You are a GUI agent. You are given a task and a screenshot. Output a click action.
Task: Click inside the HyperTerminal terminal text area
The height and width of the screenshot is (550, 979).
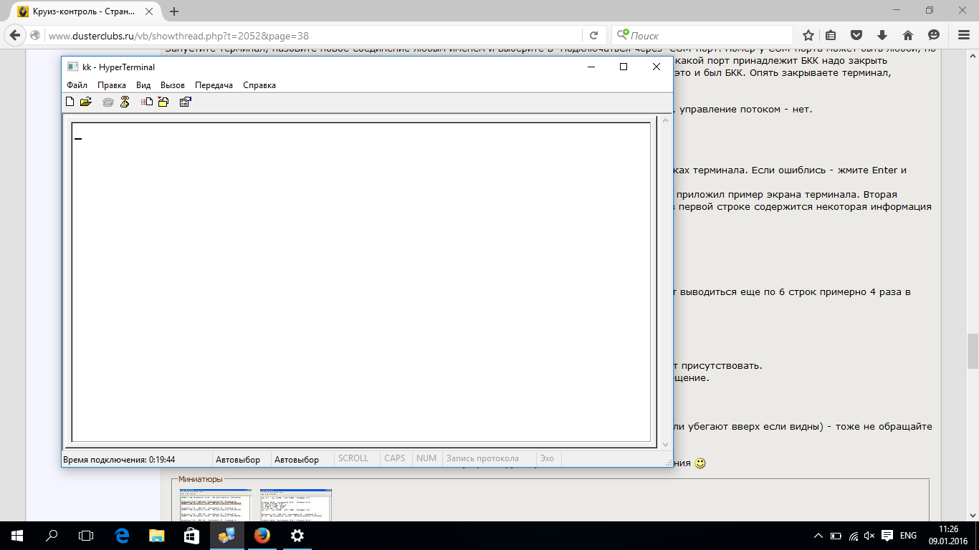[360, 282]
